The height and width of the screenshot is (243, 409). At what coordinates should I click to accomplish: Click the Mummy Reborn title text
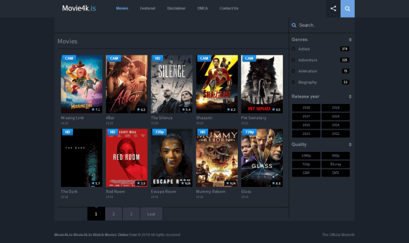(x=211, y=192)
